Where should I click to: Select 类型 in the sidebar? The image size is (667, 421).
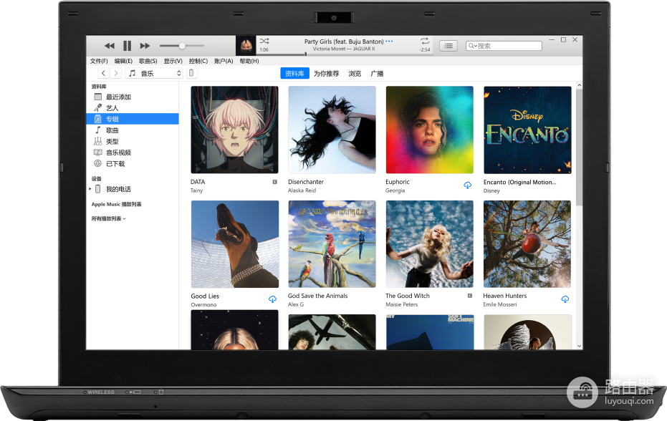pos(133,141)
